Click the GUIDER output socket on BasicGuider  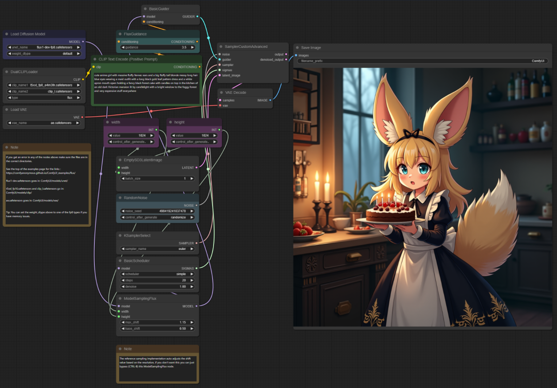point(198,16)
